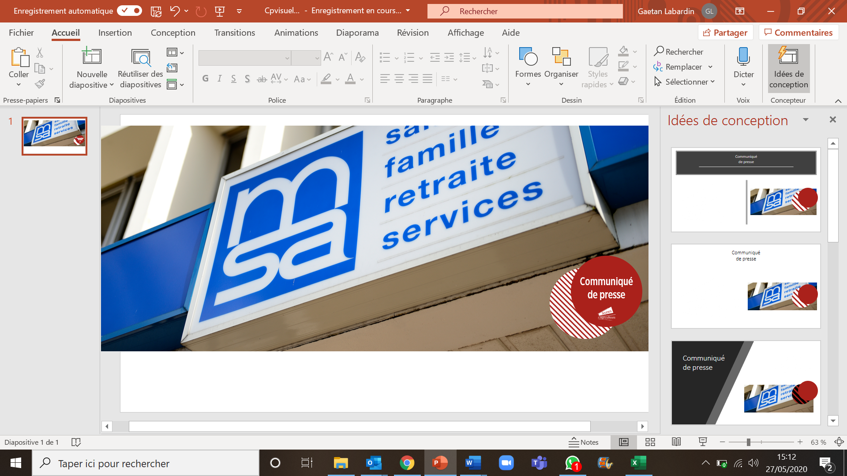847x476 pixels.
Task: Click the title bar Rechercher box
Action: (x=525, y=11)
